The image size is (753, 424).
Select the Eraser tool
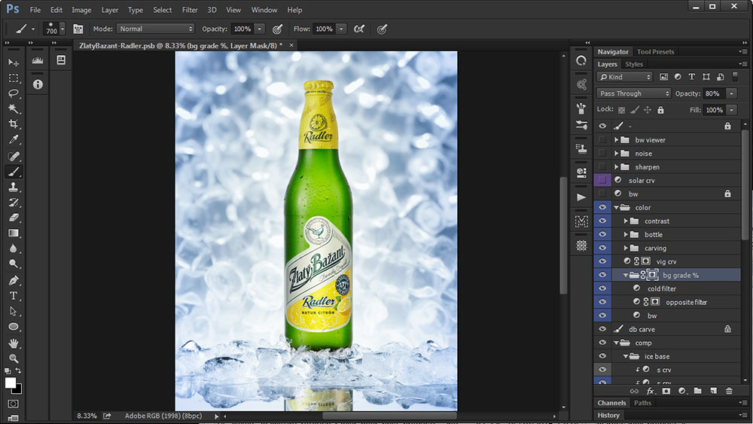pyautogui.click(x=14, y=218)
